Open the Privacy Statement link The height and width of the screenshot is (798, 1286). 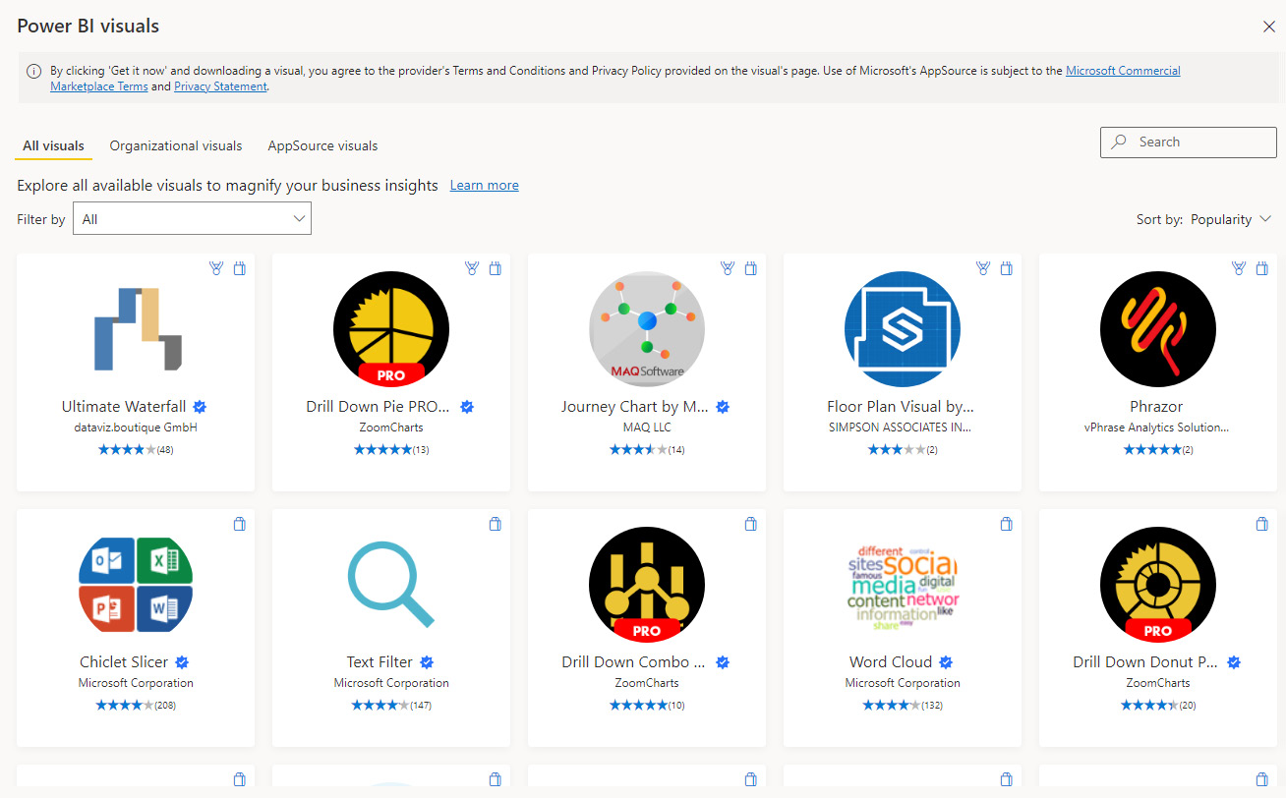[x=220, y=86]
